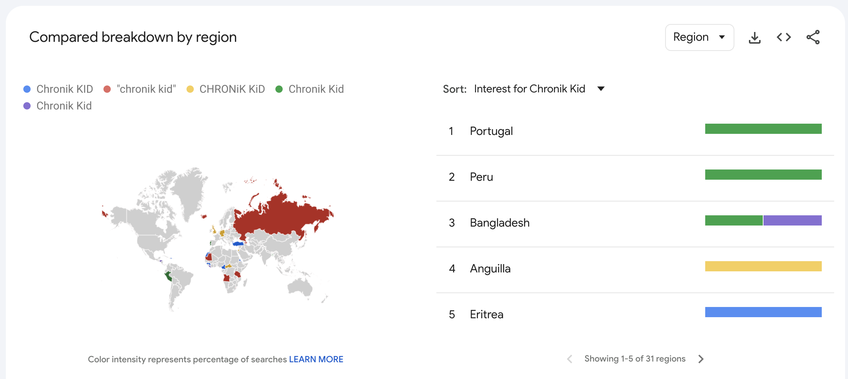The height and width of the screenshot is (379, 848).
Task: Click Anguilla's yellow interest bar
Action: 763,266
